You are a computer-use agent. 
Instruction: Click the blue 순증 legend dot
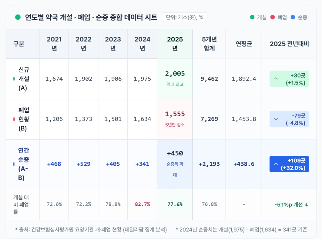[293, 17]
